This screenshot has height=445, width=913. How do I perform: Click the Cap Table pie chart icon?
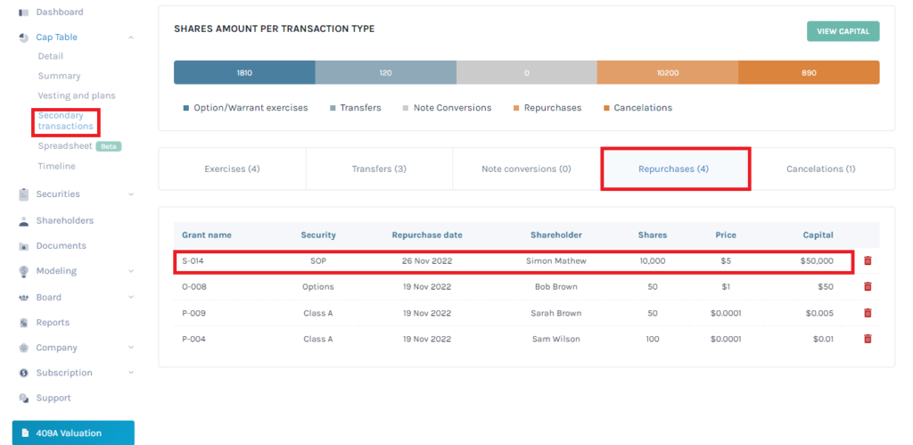(x=24, y=37)
